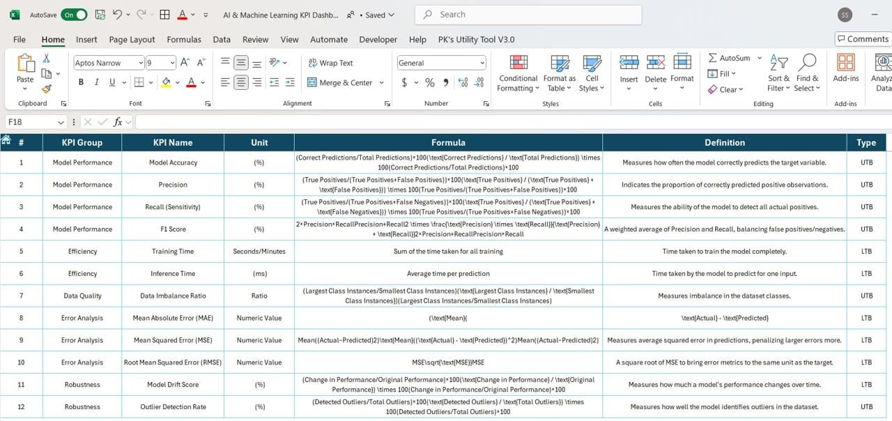Apply red font color in ribbon
The image size is (892, 421).
(x=192, y=82)
